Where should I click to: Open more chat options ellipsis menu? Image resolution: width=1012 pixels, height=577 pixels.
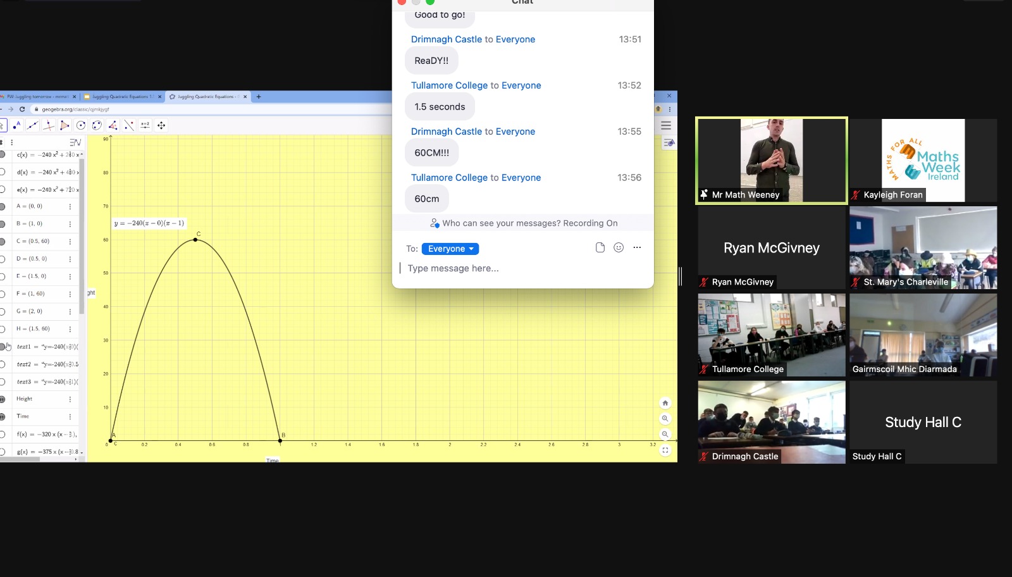(x=637, y=247)
